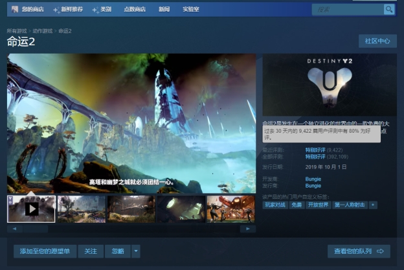Click the search magnifier icon
The height and width of the screenshot is (270, 404).
click(x=389, y=10)
